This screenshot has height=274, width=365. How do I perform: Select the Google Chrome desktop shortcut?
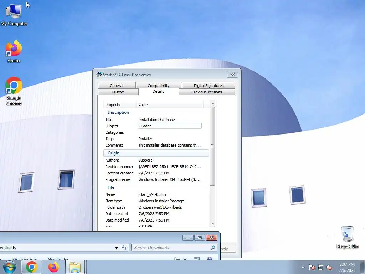pos(14,91)
